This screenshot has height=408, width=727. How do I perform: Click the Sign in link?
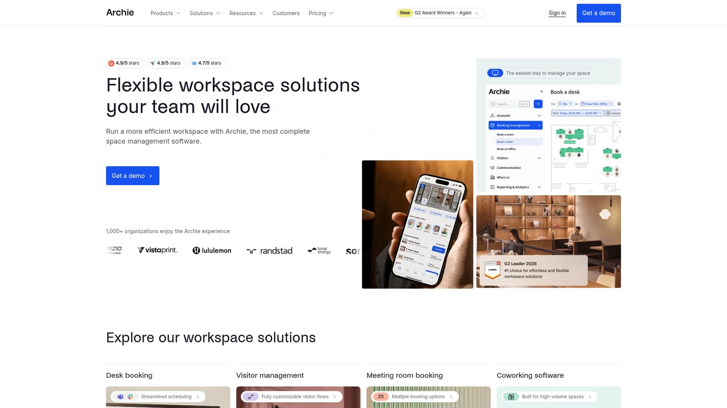point(557,13)
